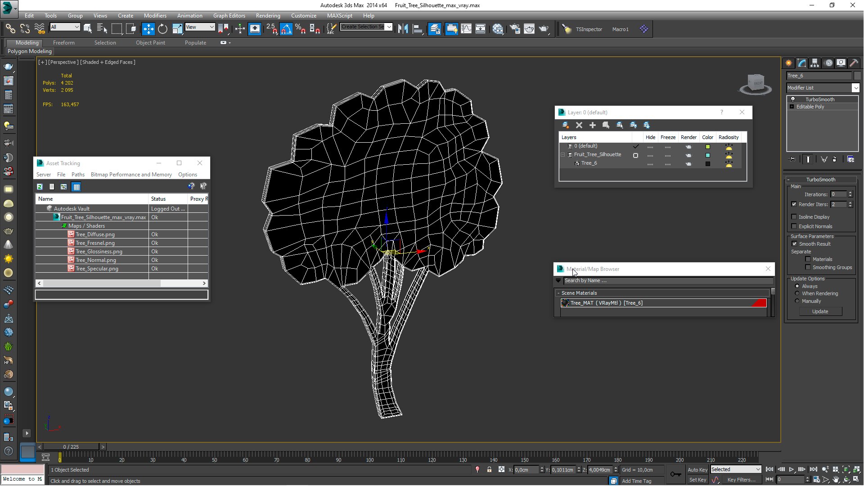864x486 pixels.
Task: Check Separate by Materials option
Action: [808, 259]
